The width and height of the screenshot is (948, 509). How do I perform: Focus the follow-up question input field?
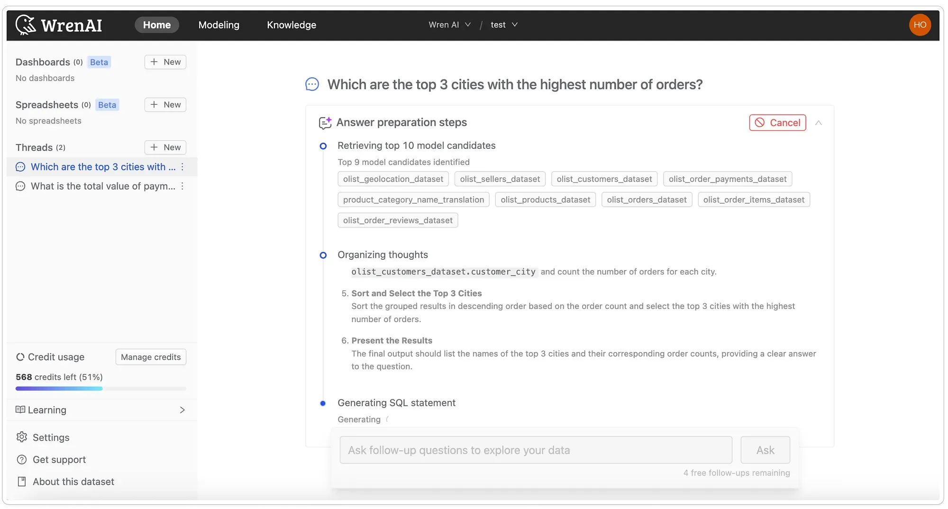pyautogui.click(x=536, y=450)
